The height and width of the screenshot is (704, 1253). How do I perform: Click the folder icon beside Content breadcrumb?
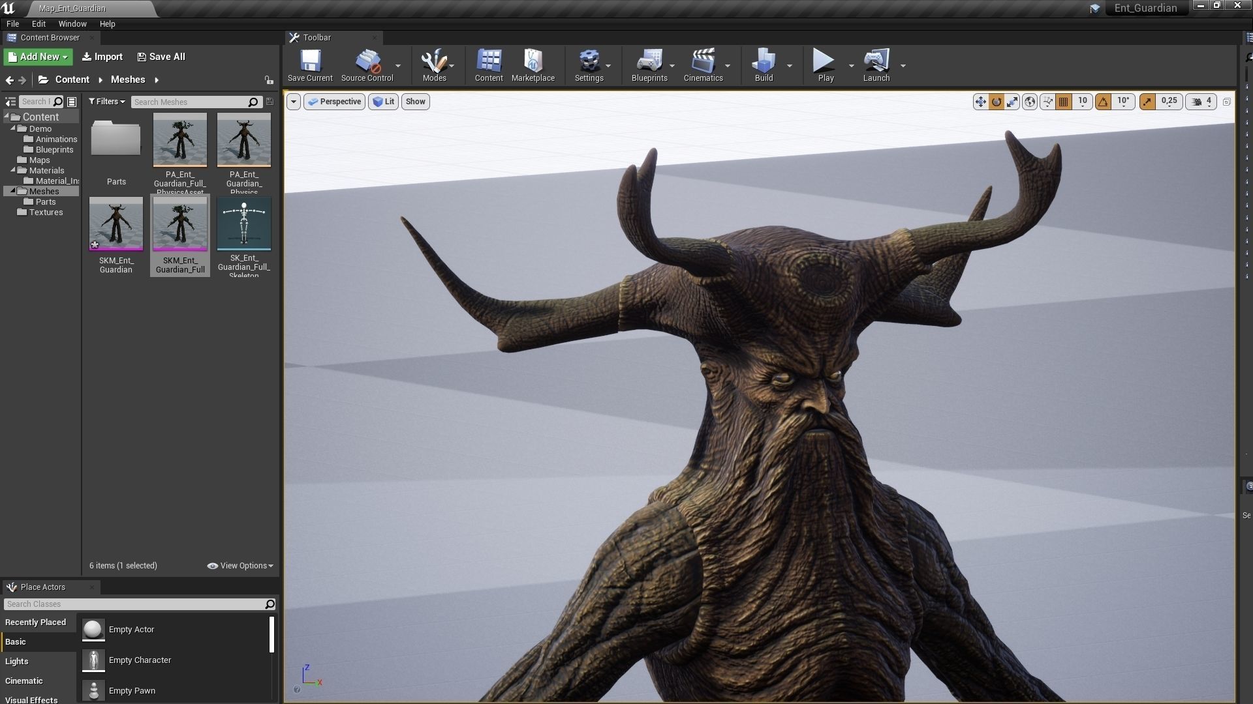point(43,80)
